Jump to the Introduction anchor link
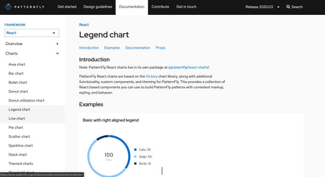This screenshot has height=177, width=325. click(x=89, y=47)
